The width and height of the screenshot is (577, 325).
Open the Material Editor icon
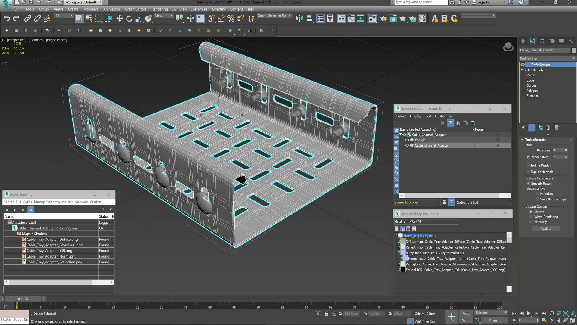click(372, 19)
